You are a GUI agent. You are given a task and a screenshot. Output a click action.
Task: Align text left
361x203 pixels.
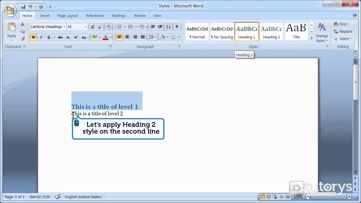(x=119, y=37)
